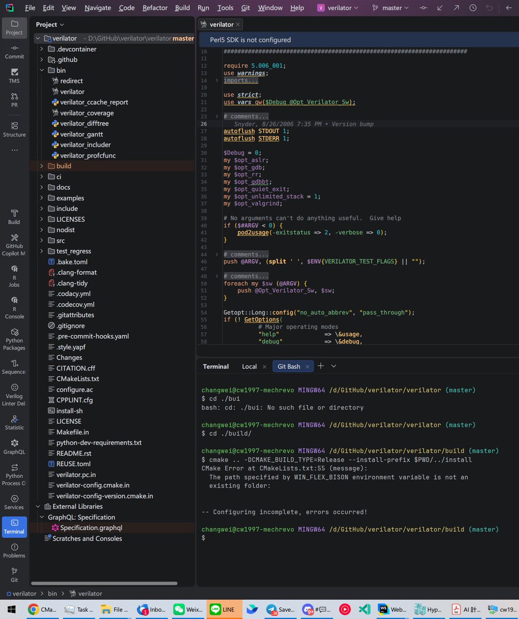Open the Services tool window
Image resolution: width=519 pixels, height=619 pixels.
(x=14, y=502)
